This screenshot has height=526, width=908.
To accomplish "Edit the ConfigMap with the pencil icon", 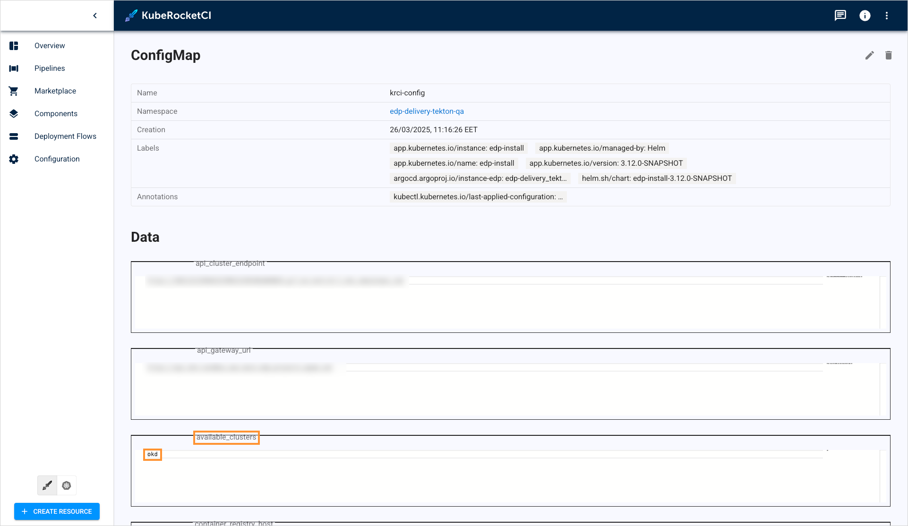I will pos(870,55).
